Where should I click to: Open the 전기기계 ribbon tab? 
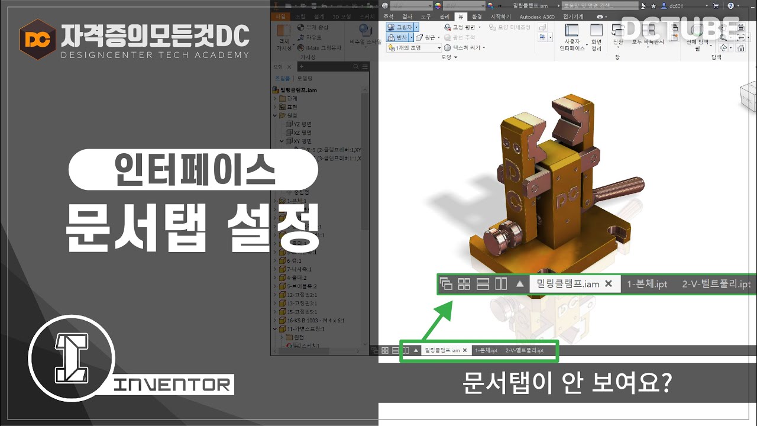pyautogui.click(x=573, y=17)
